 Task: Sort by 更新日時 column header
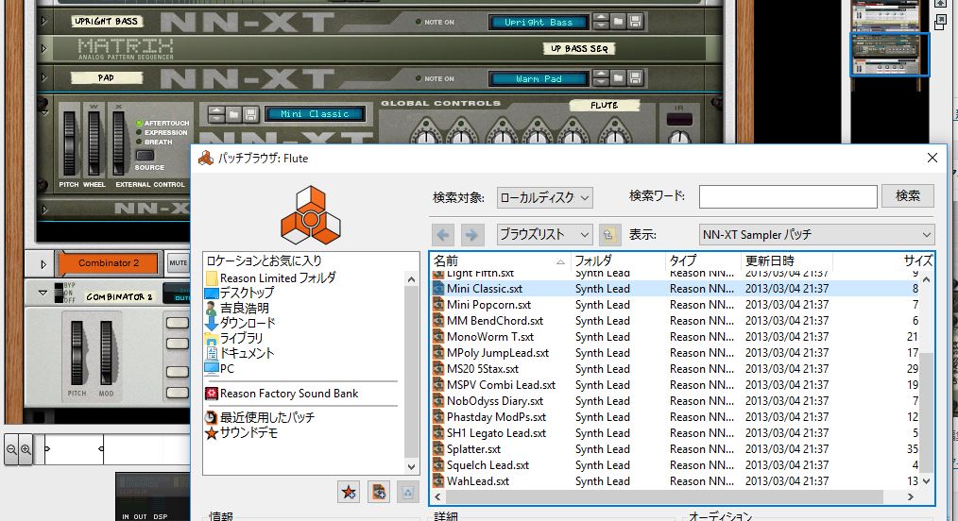coord(787,261)
